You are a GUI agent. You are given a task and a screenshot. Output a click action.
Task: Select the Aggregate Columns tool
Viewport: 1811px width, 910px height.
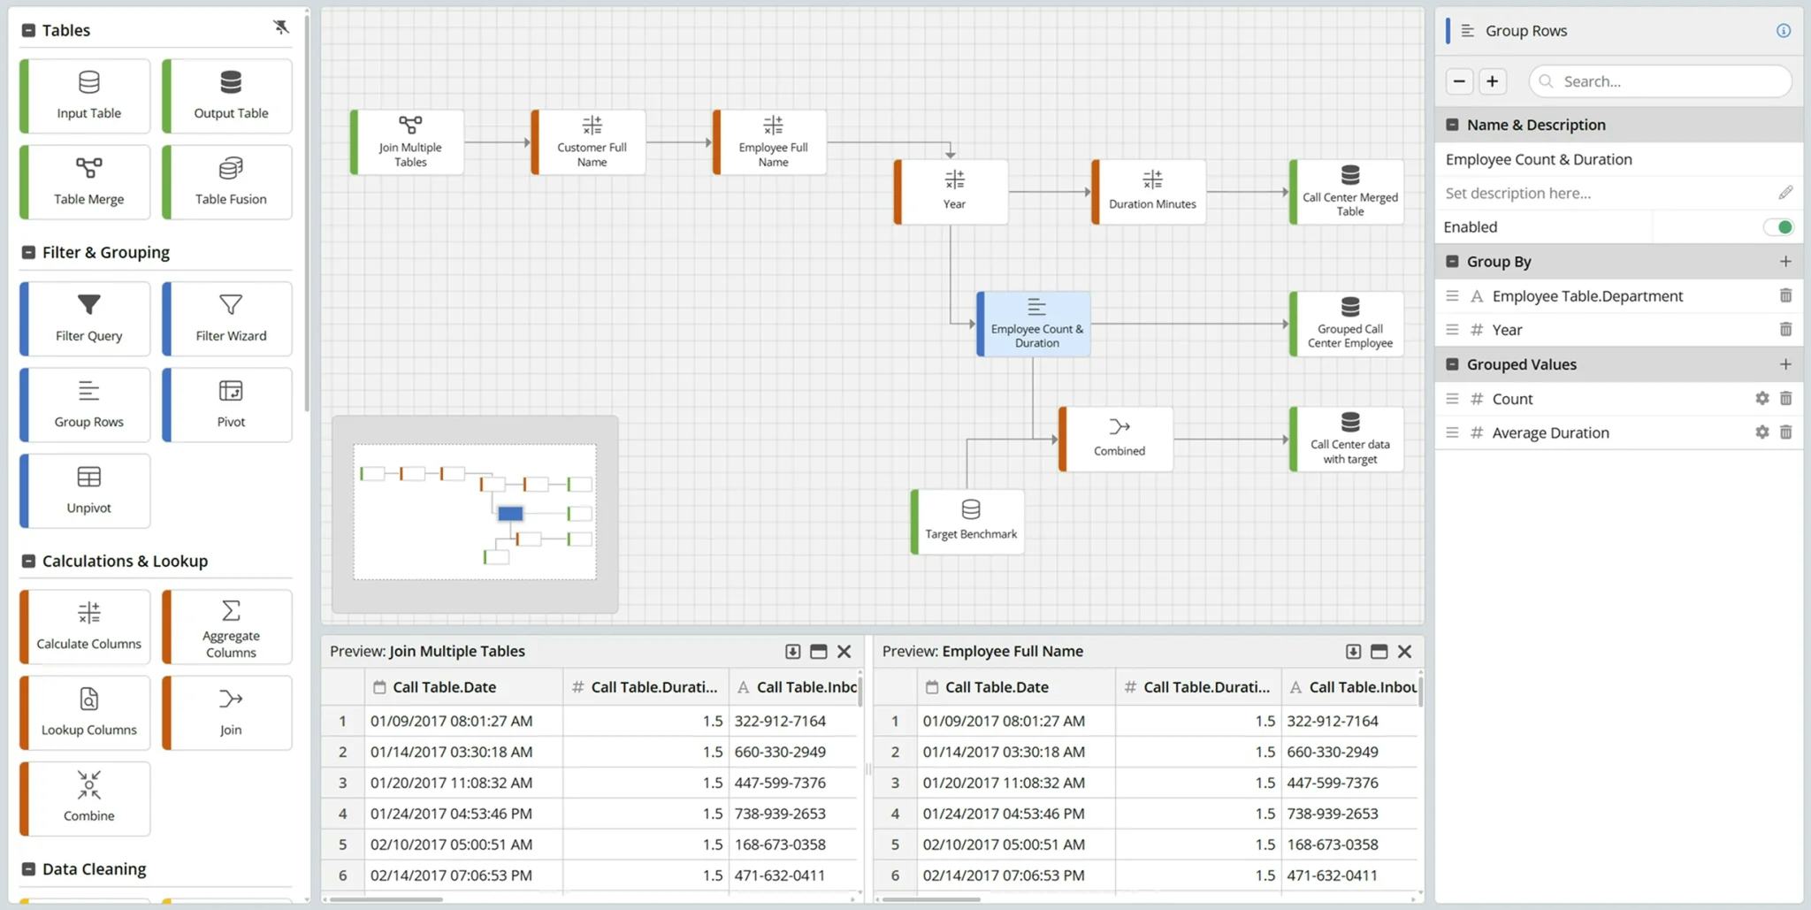click(x=227, y=626)
